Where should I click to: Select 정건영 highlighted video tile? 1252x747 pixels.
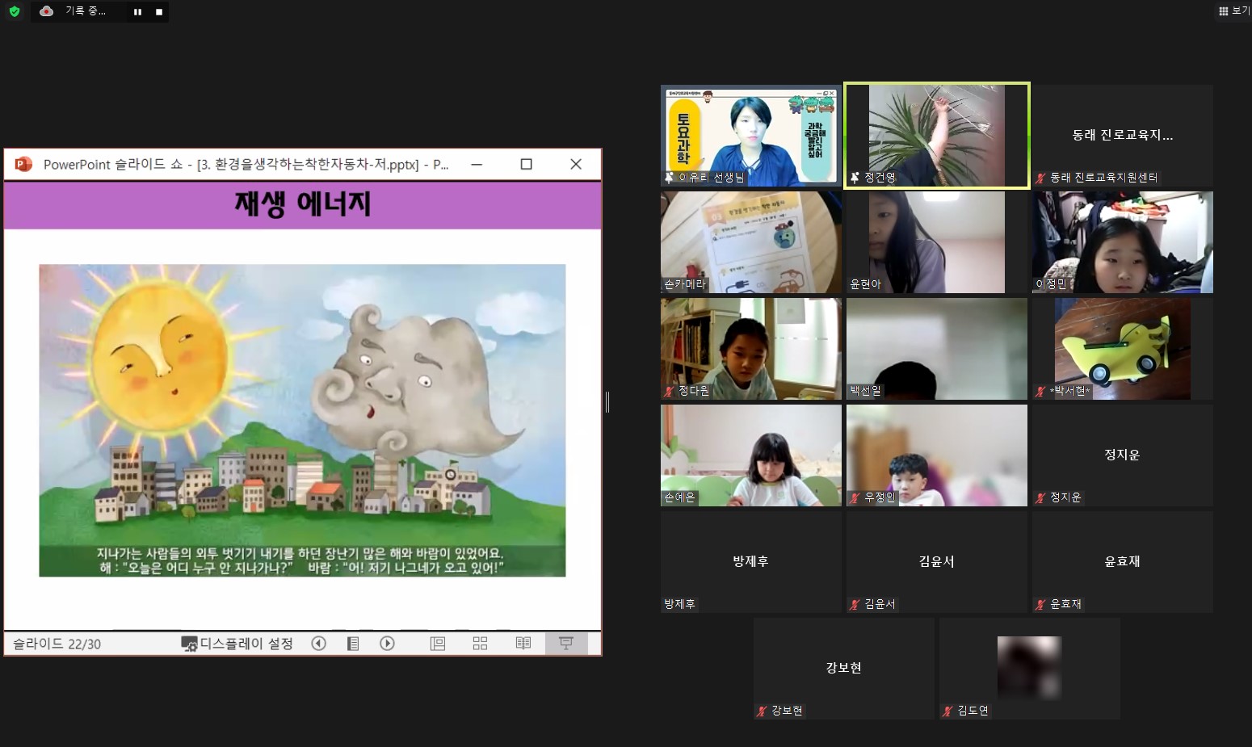click(x=937, y=136)
